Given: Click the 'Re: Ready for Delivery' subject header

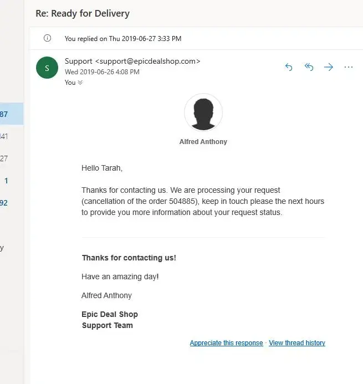Looking at the screenshot, I should 83,13.
